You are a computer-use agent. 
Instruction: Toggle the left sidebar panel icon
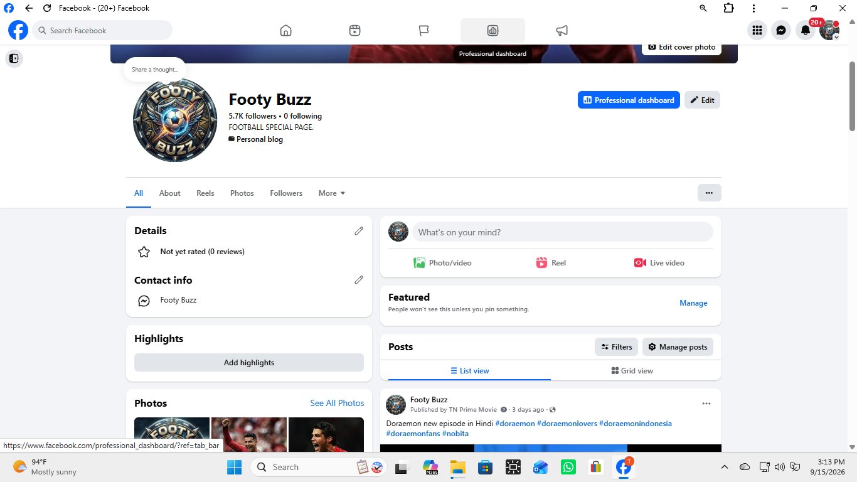[14, 58]
